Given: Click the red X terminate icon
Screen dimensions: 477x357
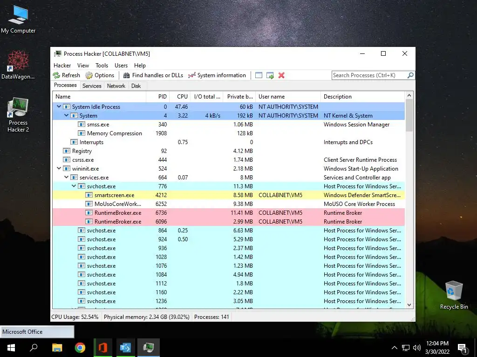Looking at the screenshot, I should [x=281, y=75].
